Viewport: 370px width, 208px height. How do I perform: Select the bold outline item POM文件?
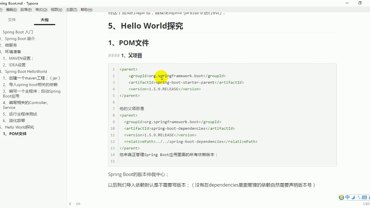coord(15,134)
